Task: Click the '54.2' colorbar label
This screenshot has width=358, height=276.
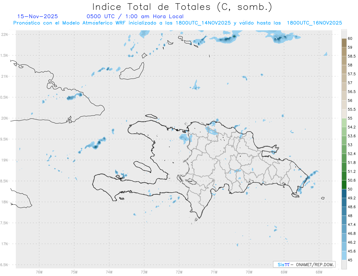Action: point(351,127)
